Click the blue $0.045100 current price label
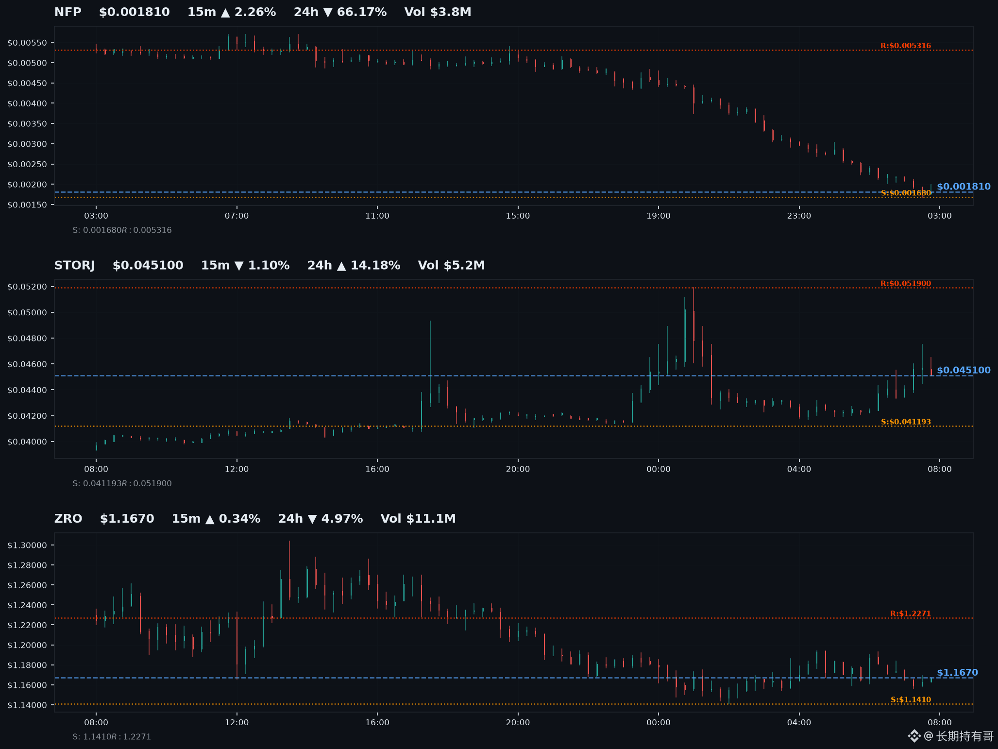 coord(964,370)
